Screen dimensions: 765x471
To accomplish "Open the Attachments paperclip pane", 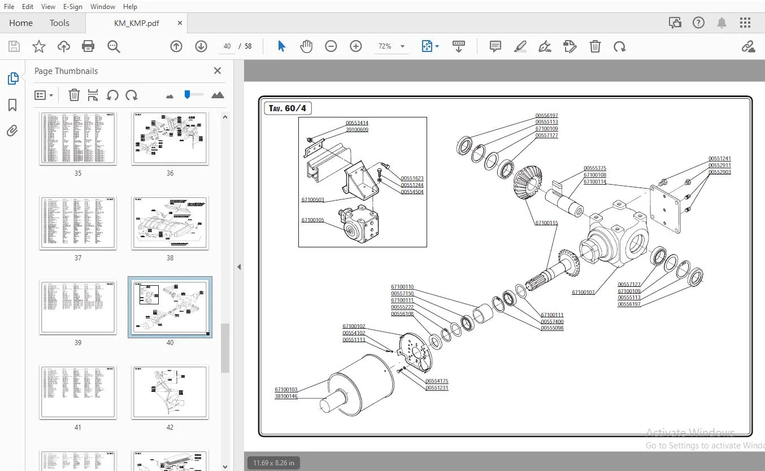I will [x=12, y=131].
